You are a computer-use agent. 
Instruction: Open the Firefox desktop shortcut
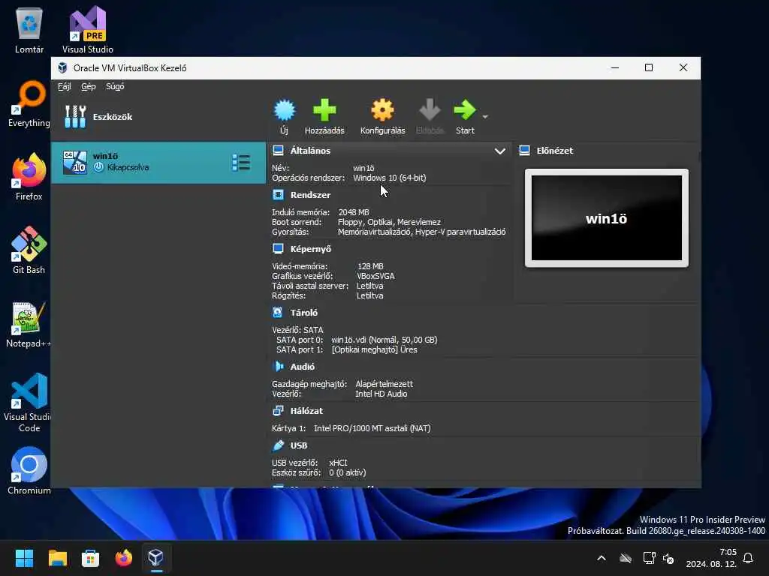pos(29,177)
